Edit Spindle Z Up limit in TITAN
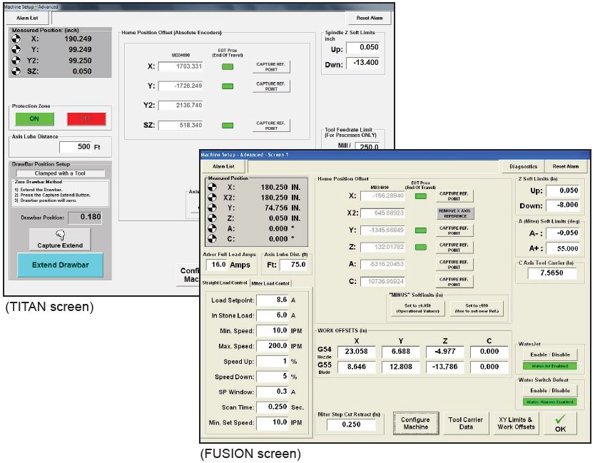Image resolution: width=595 pixels, height=463 pixels. (x=363, y=47)
